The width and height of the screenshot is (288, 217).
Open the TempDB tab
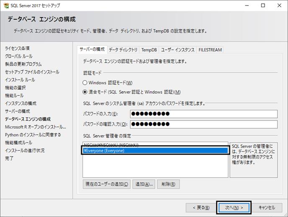click(x=149, y=50)
